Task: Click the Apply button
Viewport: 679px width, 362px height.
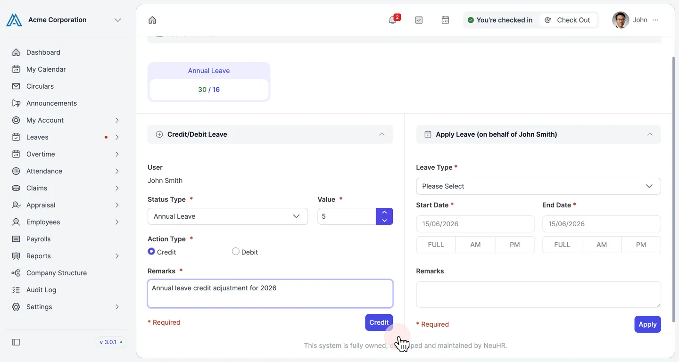Action: pyautogui.click(x=648, y=324)
